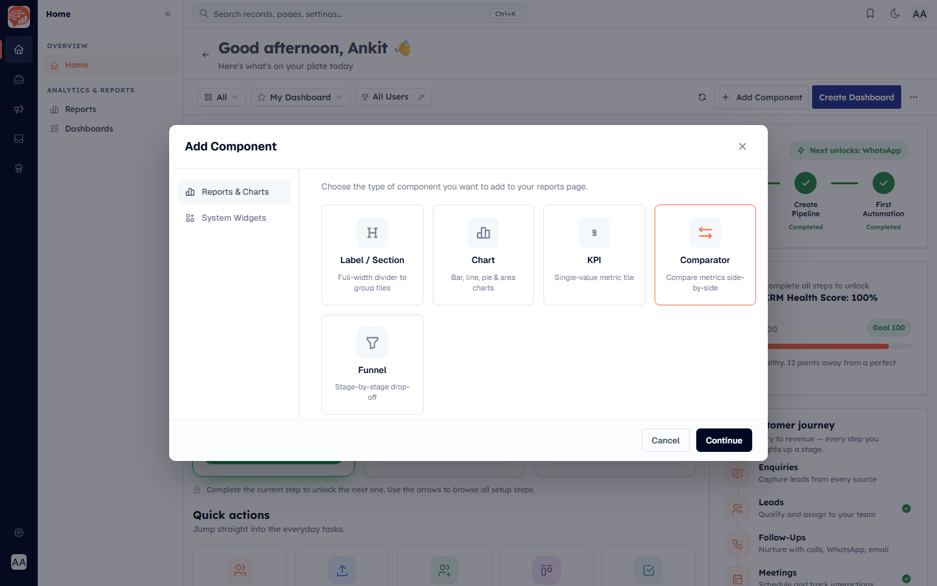
Task: Click the Create Dashboard button
Action: pos(856,97)
